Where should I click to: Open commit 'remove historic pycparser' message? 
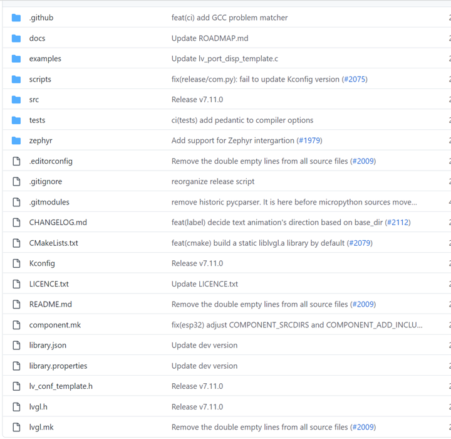point(294,202)
